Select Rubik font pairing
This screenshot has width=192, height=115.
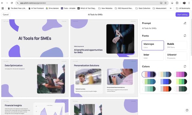[x=176, y=45]
